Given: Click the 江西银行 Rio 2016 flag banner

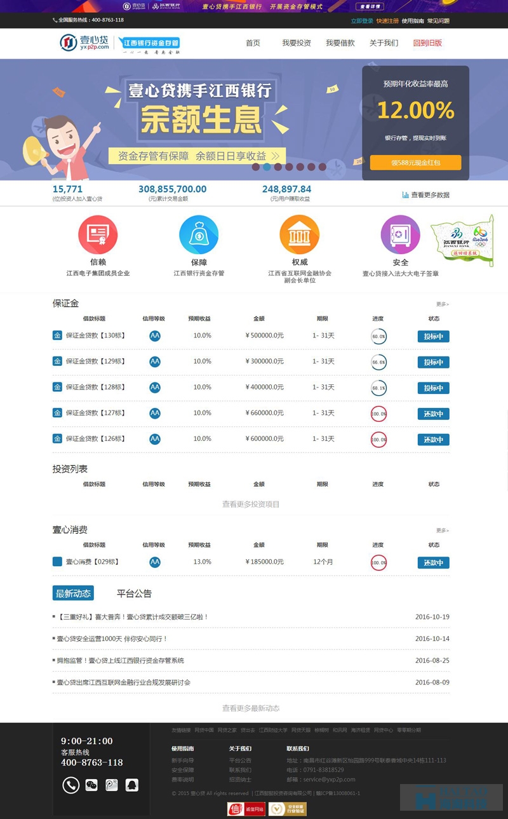Looking at the screenshot, I should pyautogui.click(x=462, y=241).
